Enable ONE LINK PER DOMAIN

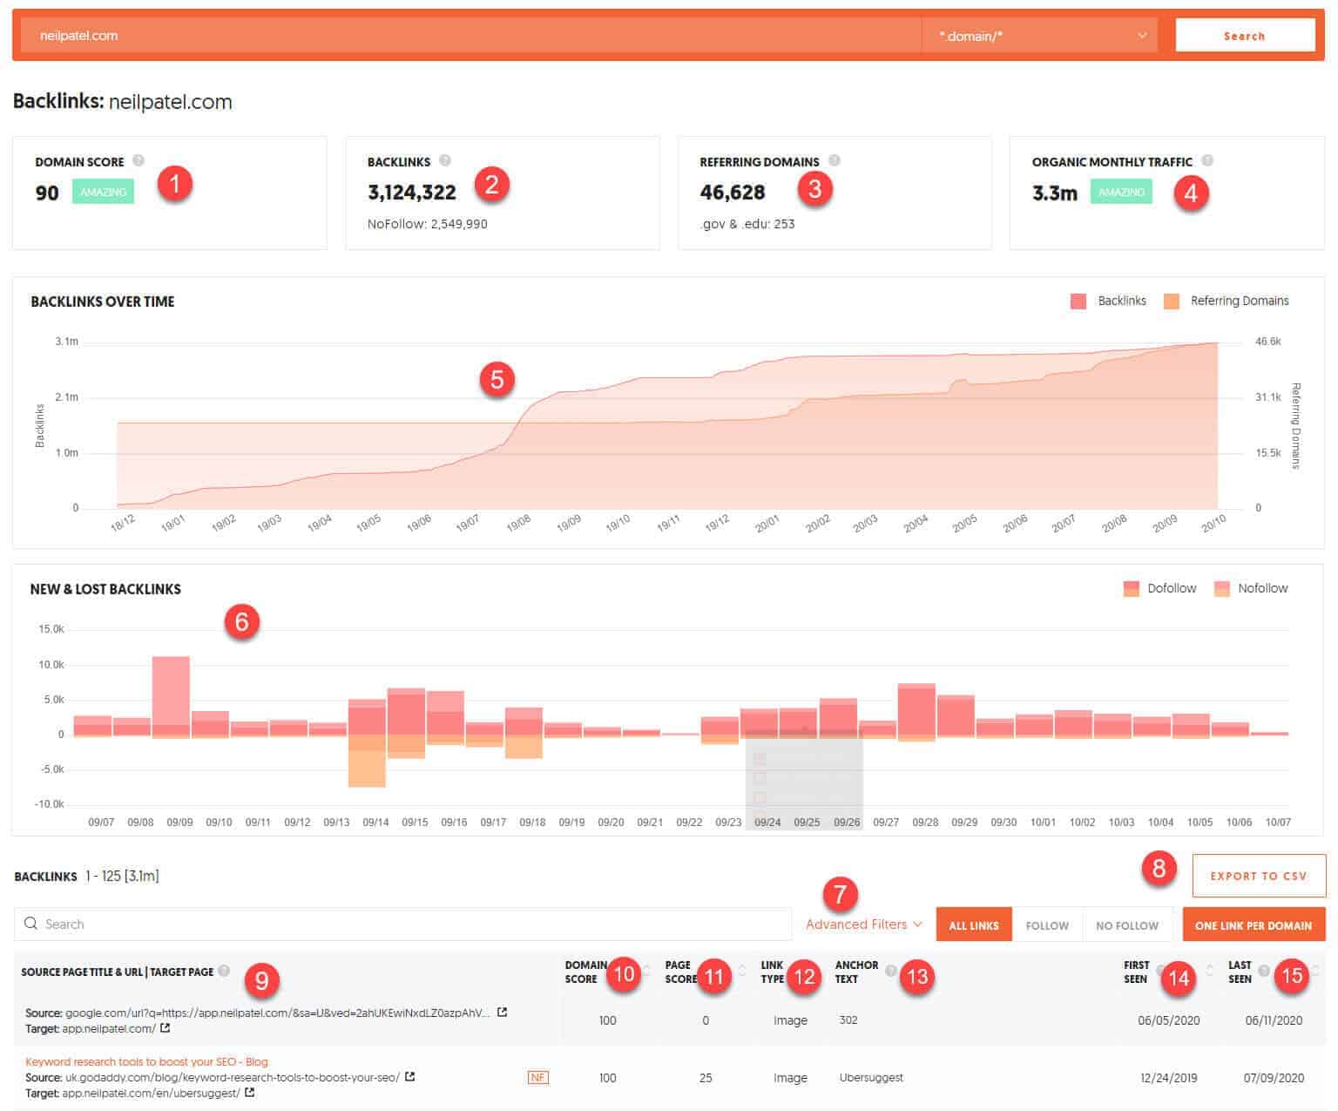(1254, 925)
